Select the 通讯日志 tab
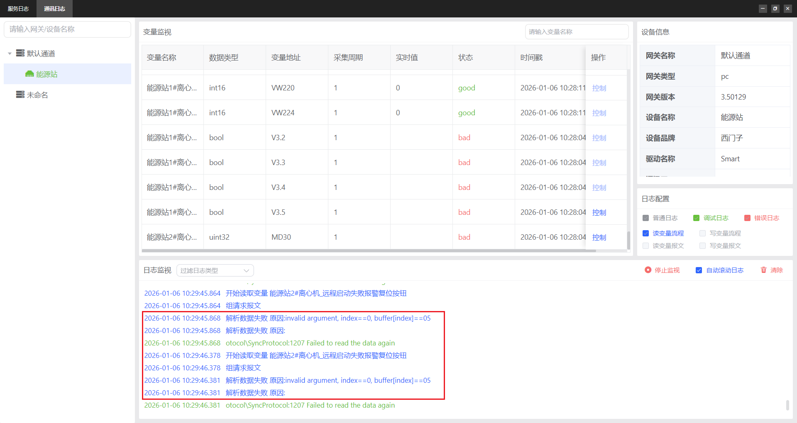This screenshot has height=423, width=797. [54, 9]
